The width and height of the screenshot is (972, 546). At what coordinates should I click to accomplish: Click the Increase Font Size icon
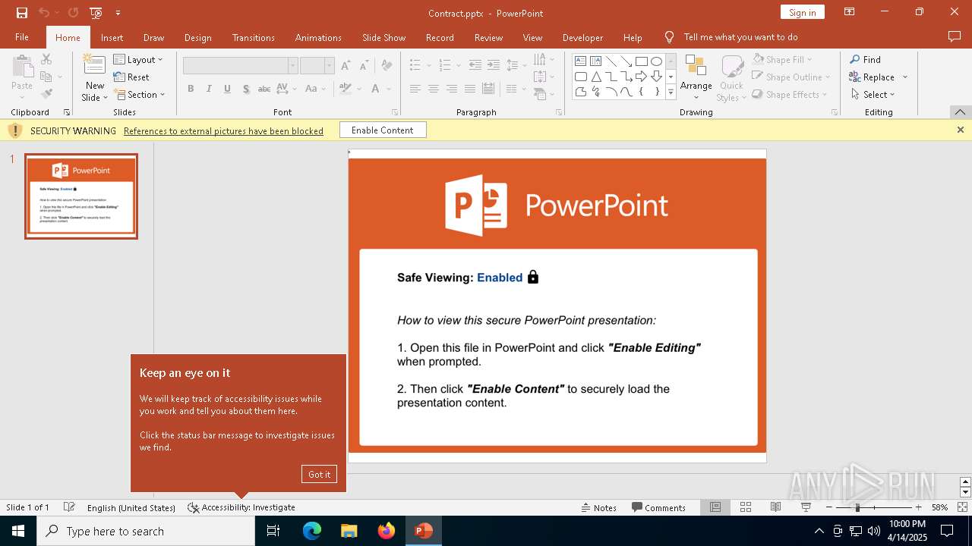(346, 65)
